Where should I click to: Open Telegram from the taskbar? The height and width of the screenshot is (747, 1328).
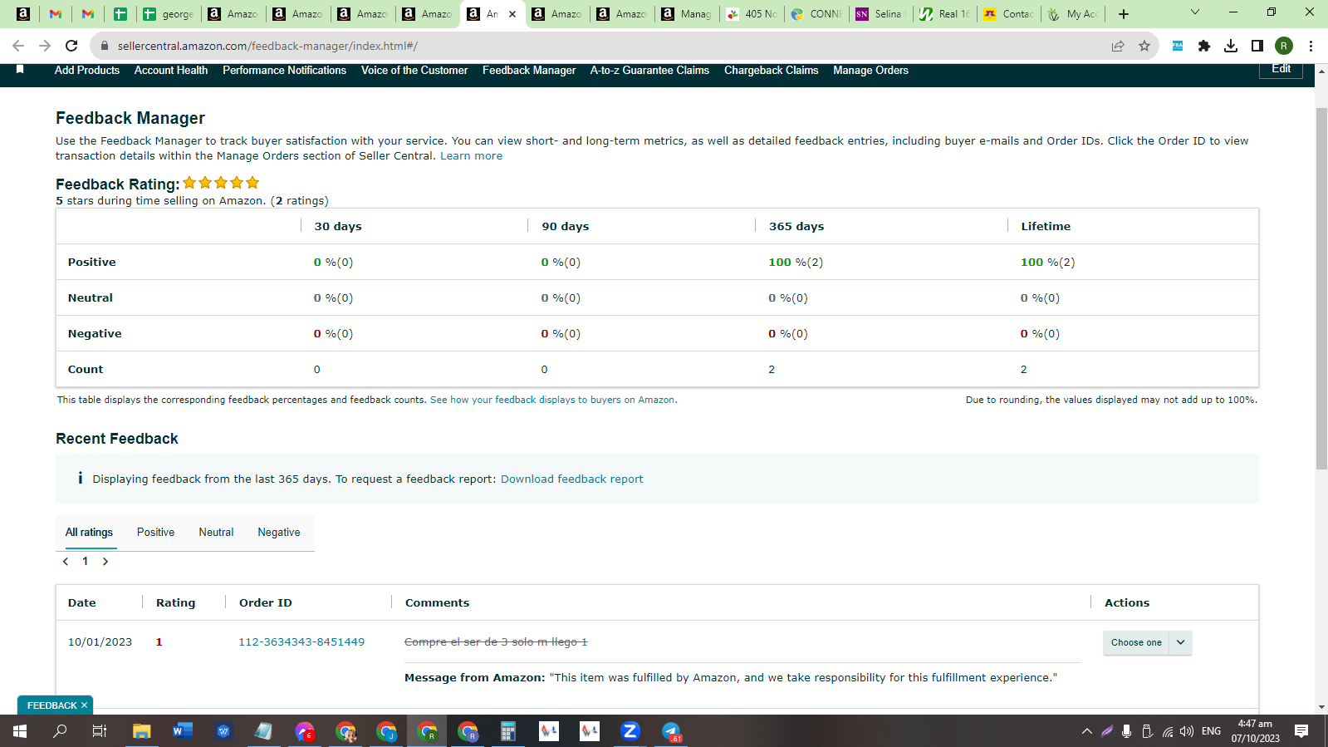point(671,731)
